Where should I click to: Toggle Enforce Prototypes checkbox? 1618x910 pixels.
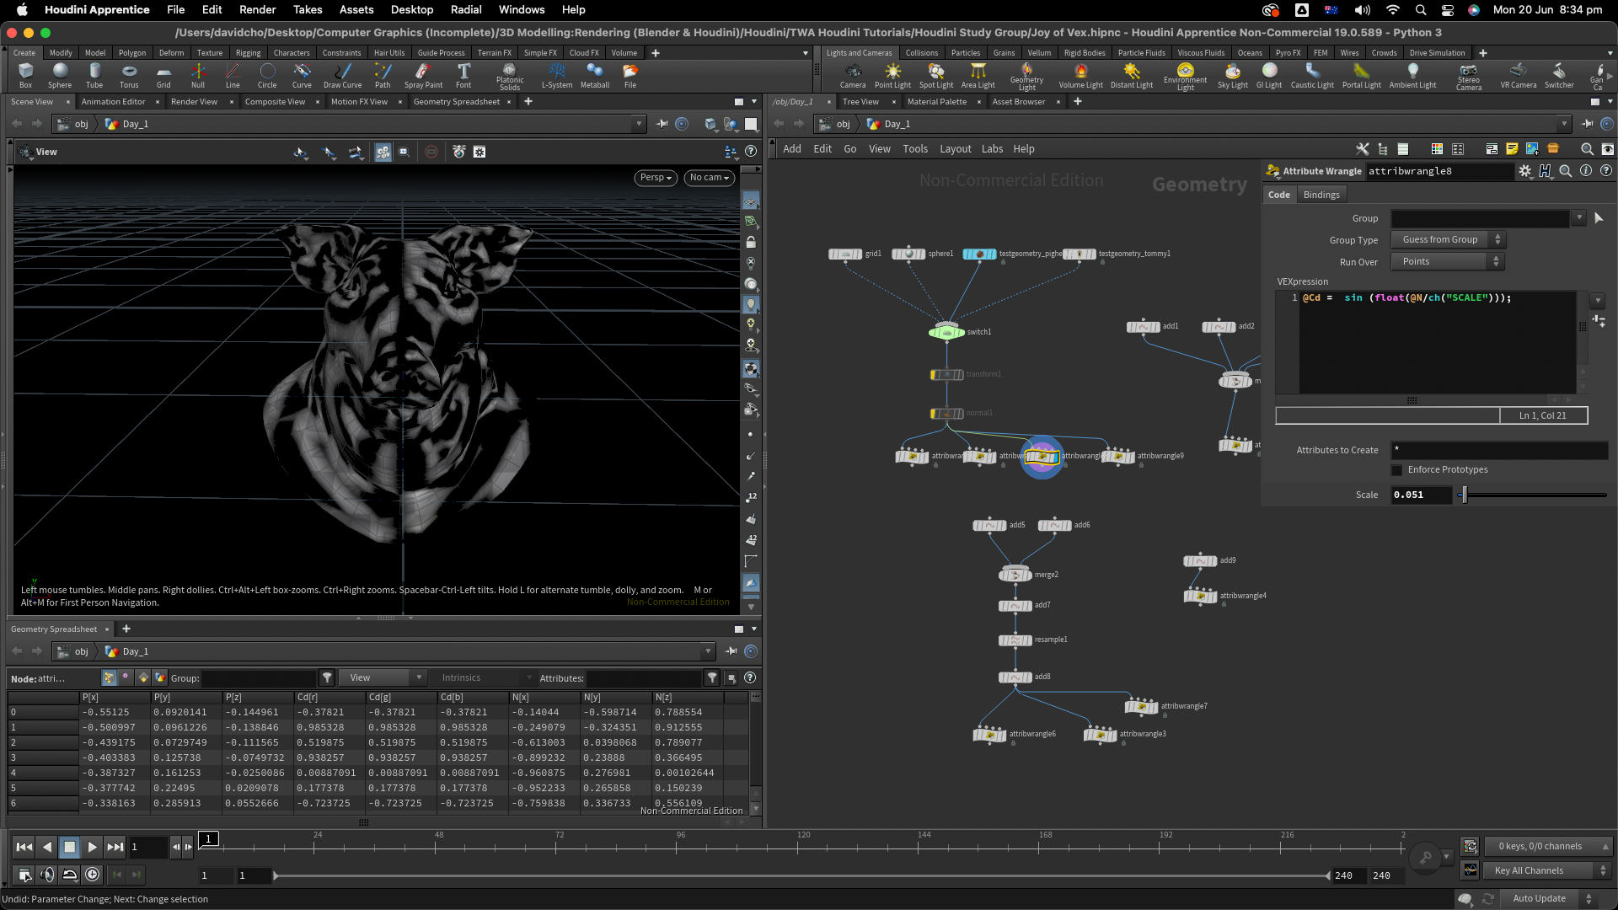coord(1397,470)
